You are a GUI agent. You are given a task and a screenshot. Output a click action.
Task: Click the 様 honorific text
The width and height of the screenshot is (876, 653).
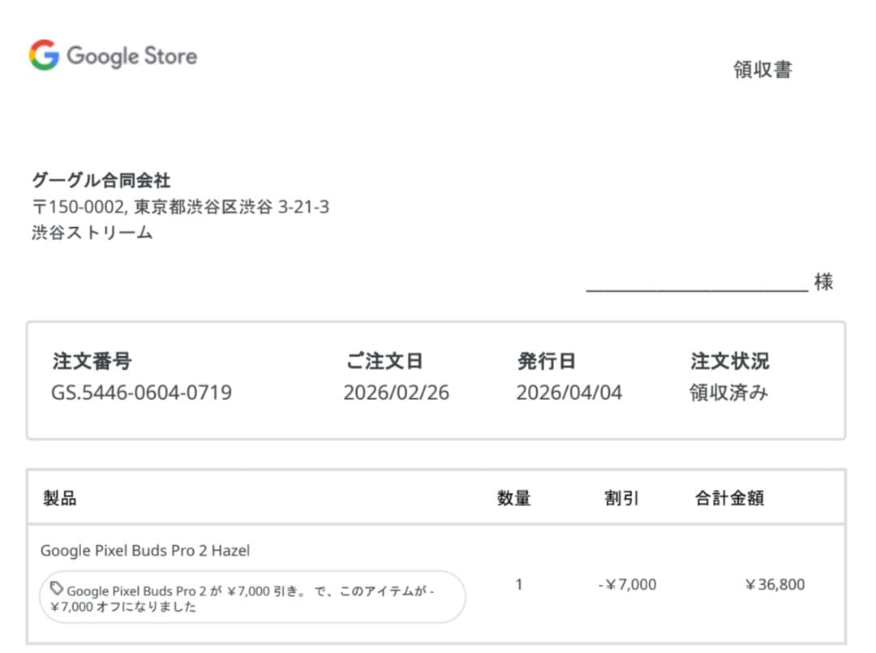coord(823,281)
